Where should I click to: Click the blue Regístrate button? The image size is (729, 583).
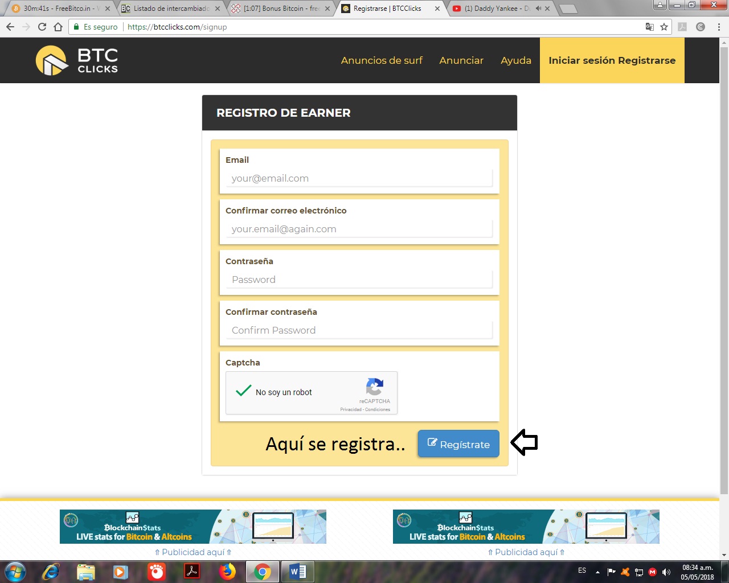[458, 444]
